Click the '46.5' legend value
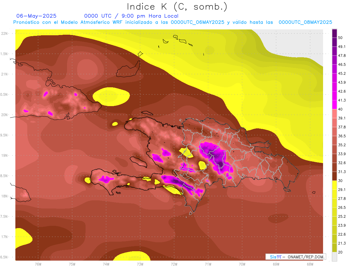Screen dimensions: 348x268 [342, 64]
